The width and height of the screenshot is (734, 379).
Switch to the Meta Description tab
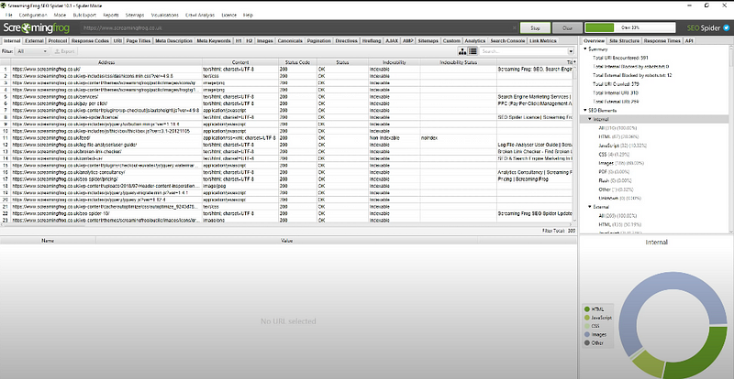[173, 41]
